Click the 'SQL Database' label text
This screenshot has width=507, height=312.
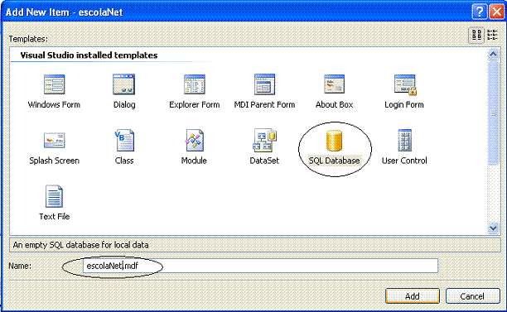[334, 161]
